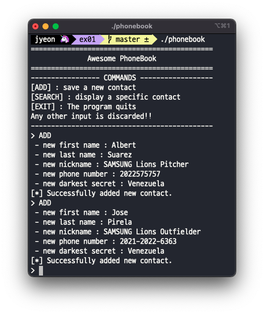Click the phone number 2021-2022-6363

point(148,241)
